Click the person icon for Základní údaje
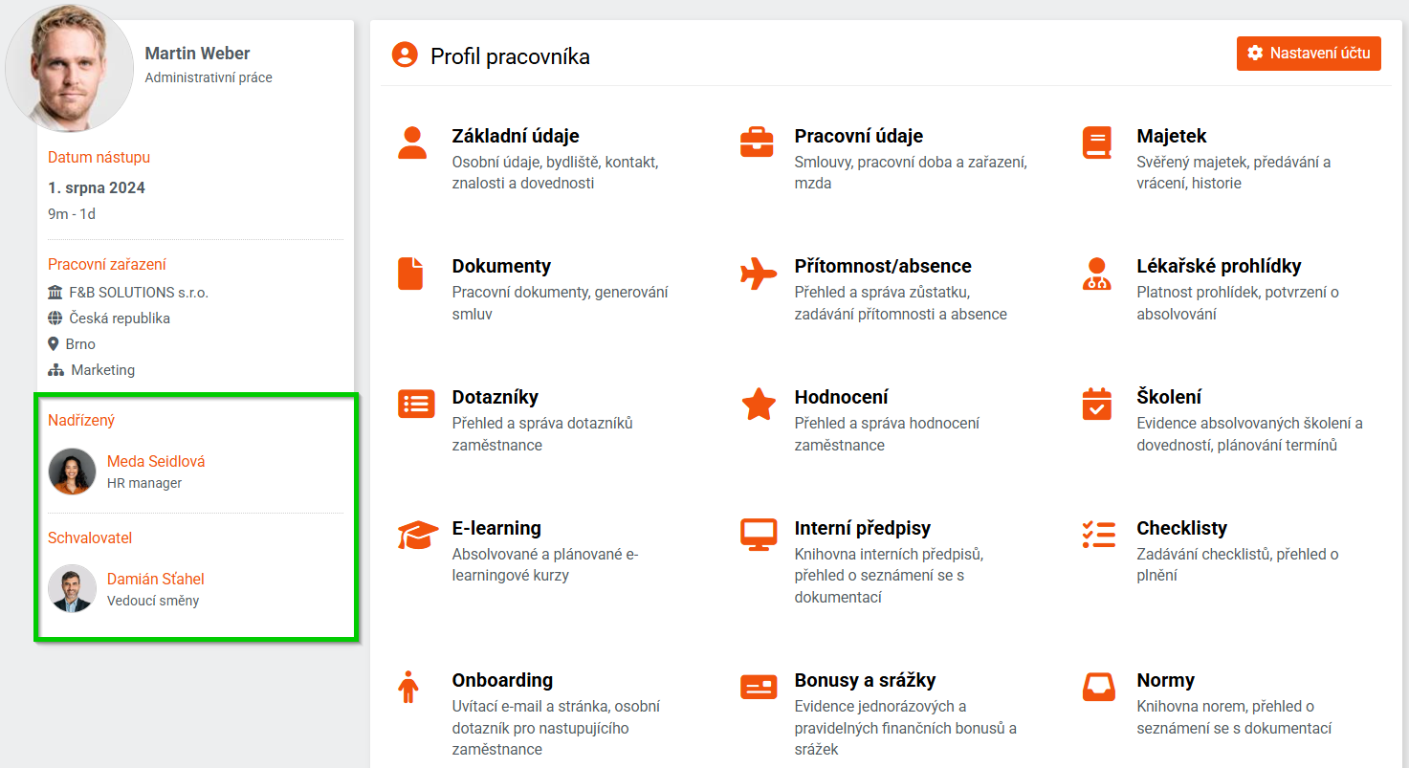Viewport: 1409px width, 768px height. (x=412, y=142)
